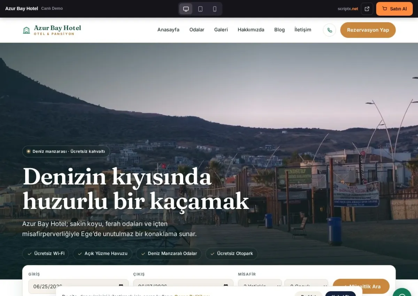Click the phone call icon
This screenshot has height=296, width=418.
[330, 30]
